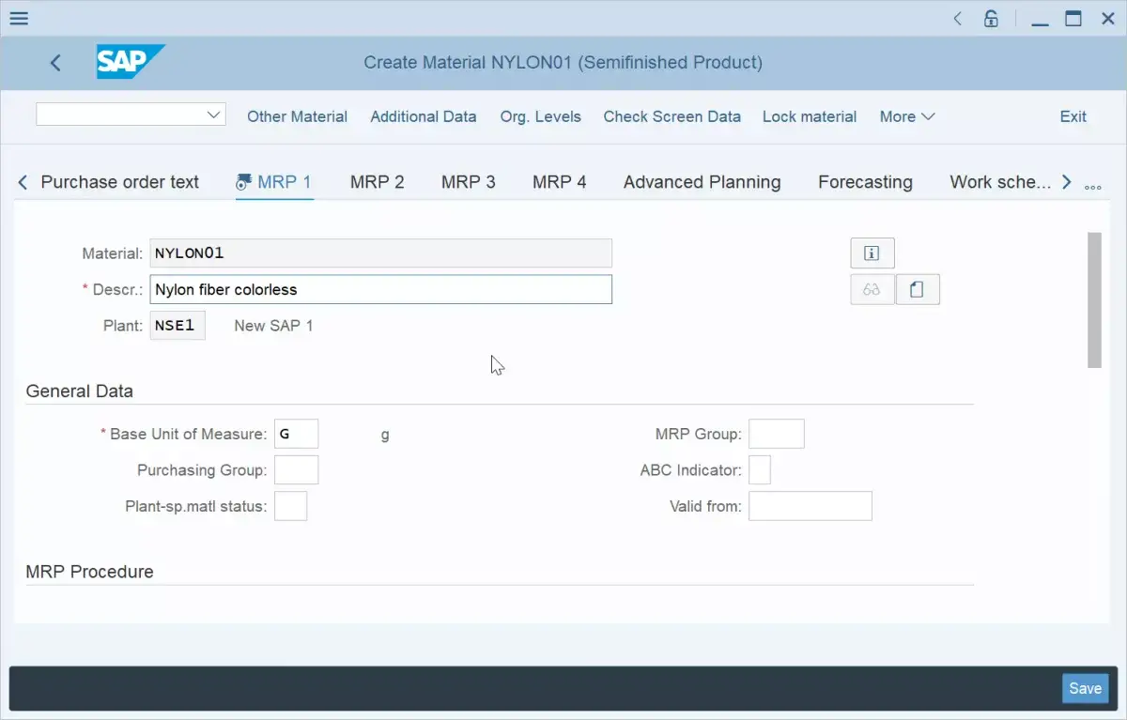1127x720 pixels.
Task: Click the Plant field showing NSE1
Action: (x=178, y=326)
